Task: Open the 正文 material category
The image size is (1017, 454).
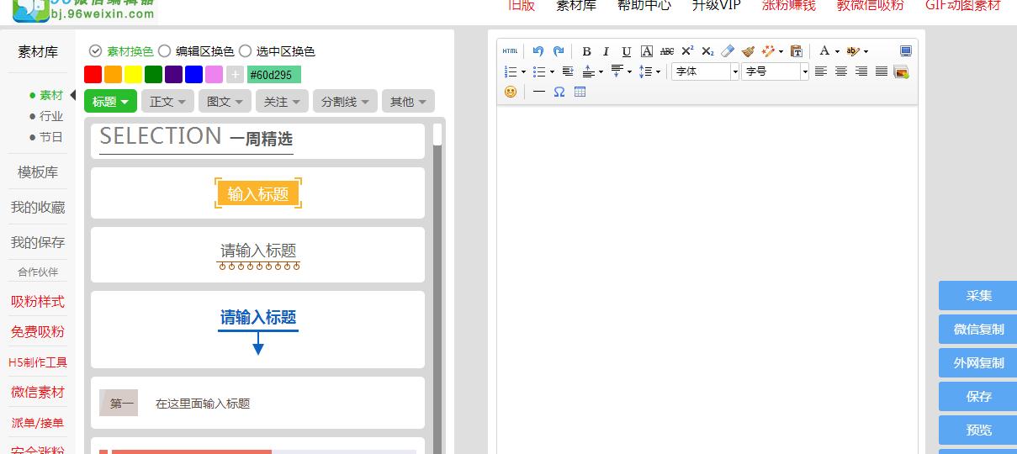Action: click(167, 101)
